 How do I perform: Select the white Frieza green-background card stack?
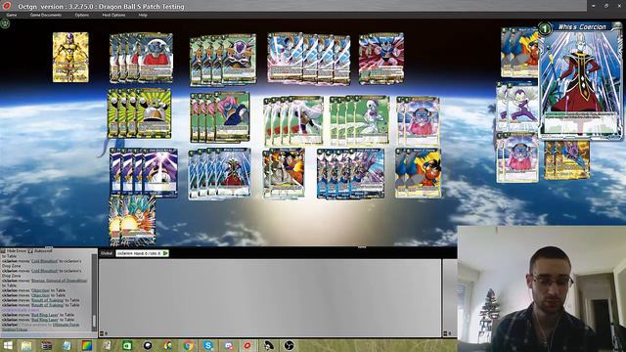click(359, 120)
